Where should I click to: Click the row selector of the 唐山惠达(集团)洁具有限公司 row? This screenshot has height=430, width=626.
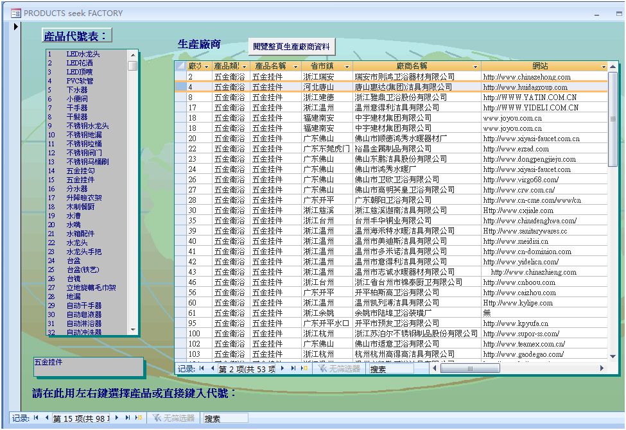pos(180,87)
